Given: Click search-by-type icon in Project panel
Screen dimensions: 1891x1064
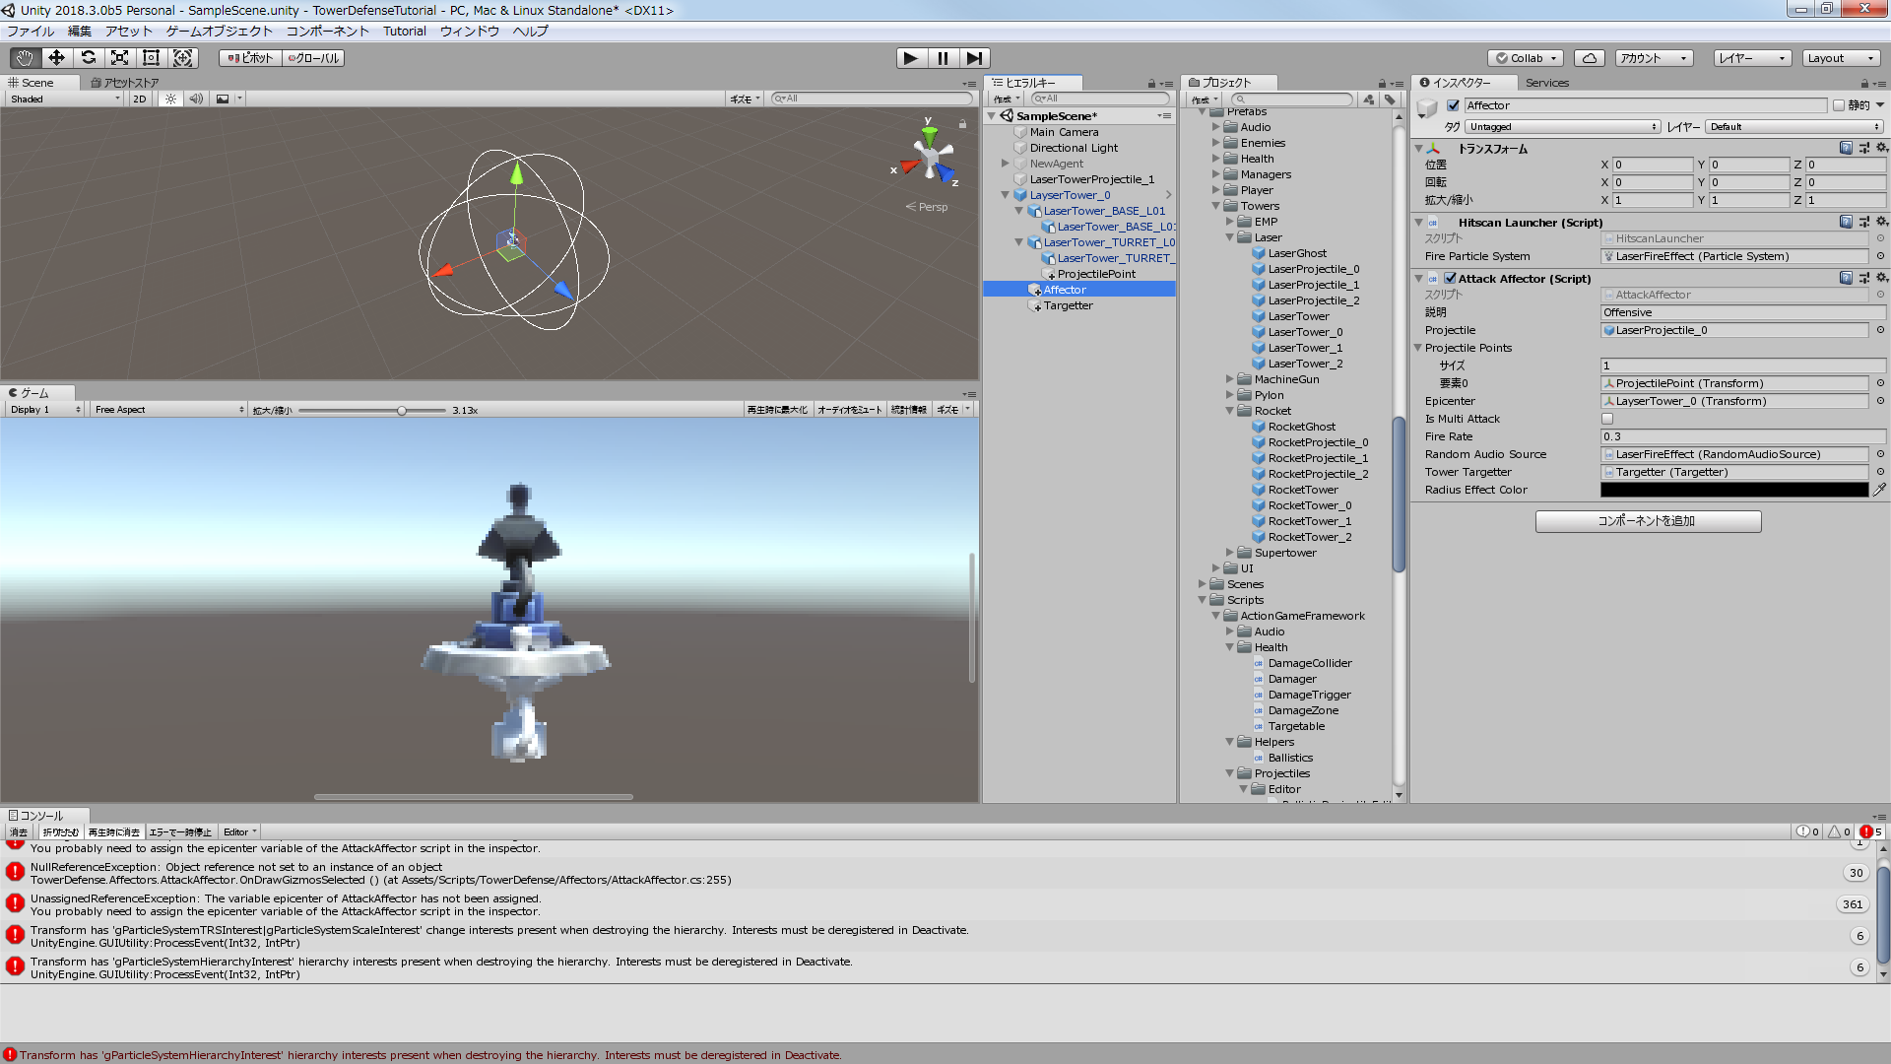Looking at the screenshot, I should point(1368,100).
